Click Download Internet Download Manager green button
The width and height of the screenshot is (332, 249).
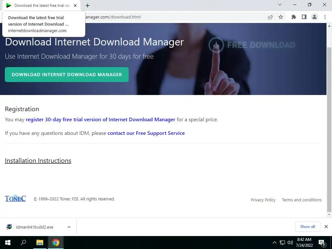[67, 75]
